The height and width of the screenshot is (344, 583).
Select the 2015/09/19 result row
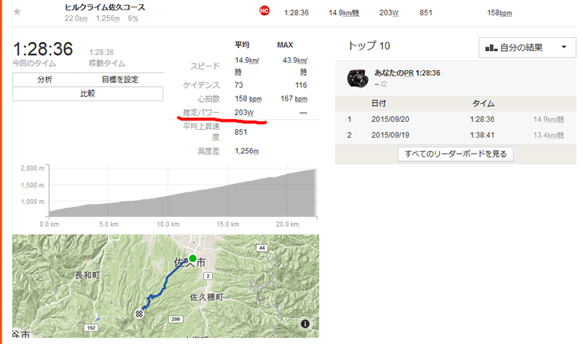(456, 135)
